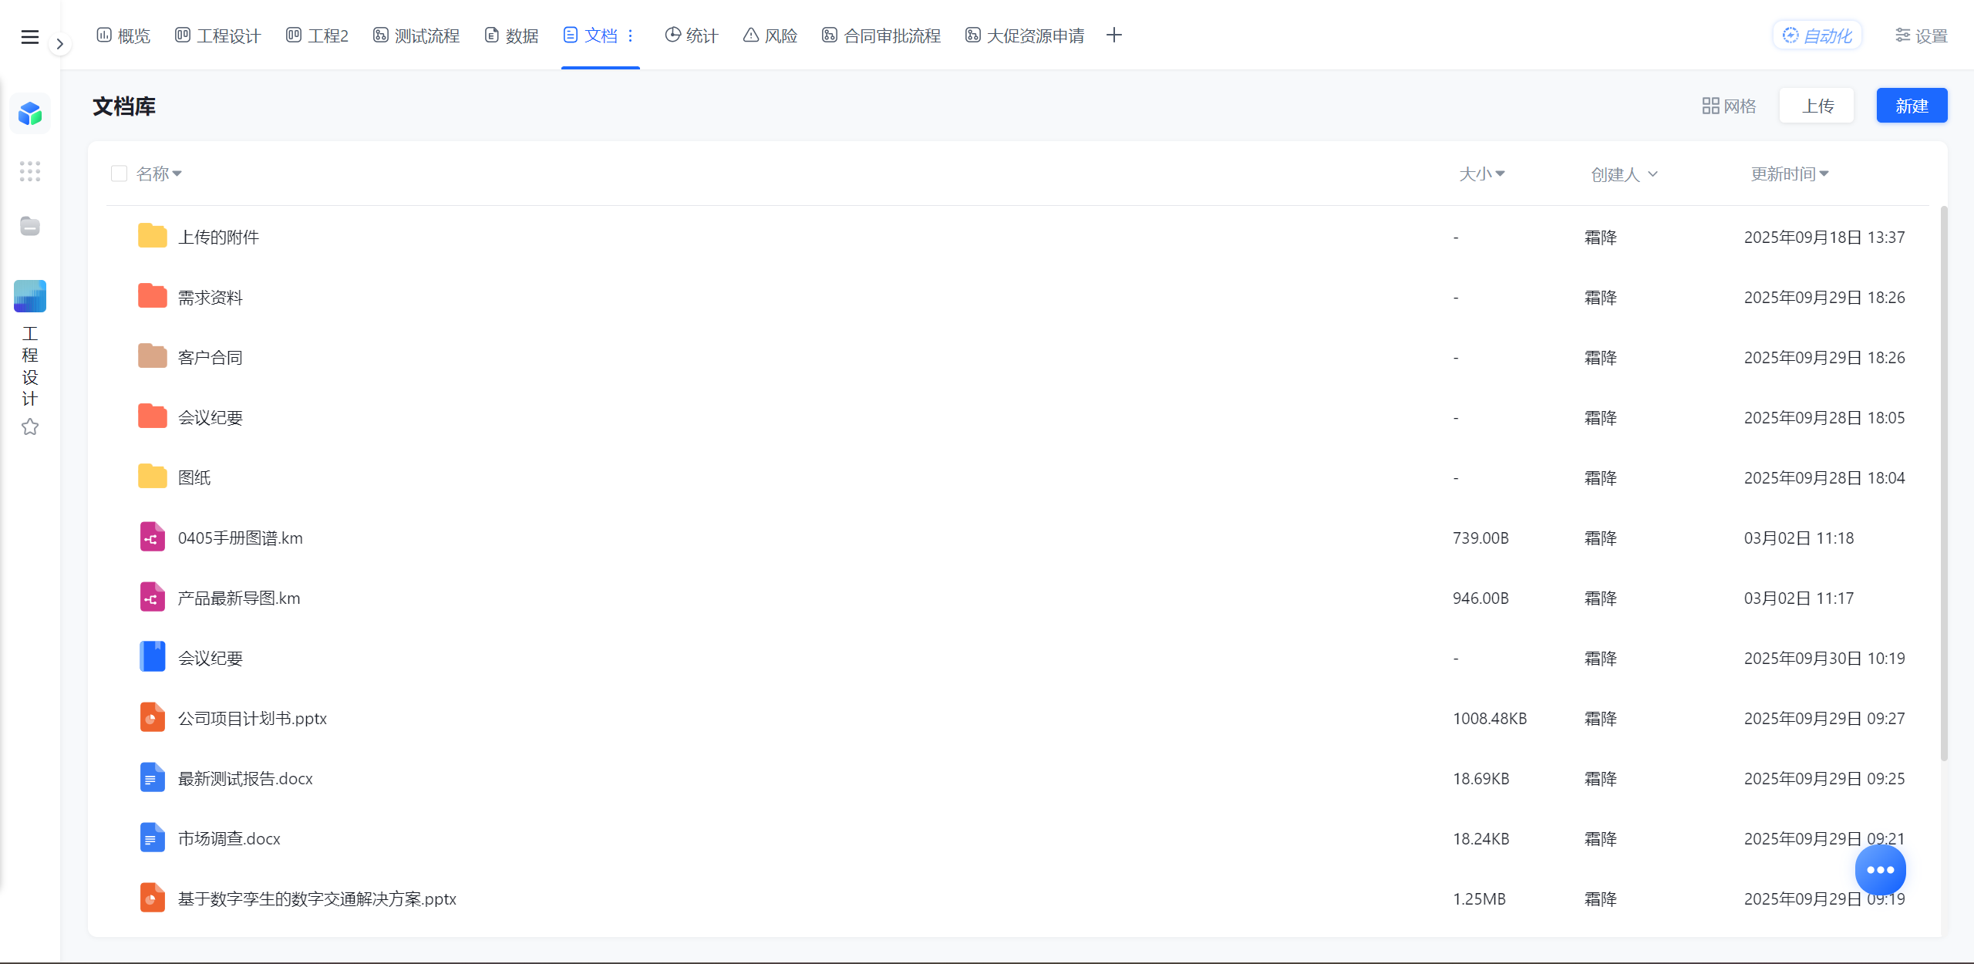Click the yellow 图纸 folder icon
The image size is (1974, 964).
click(153, 477)
